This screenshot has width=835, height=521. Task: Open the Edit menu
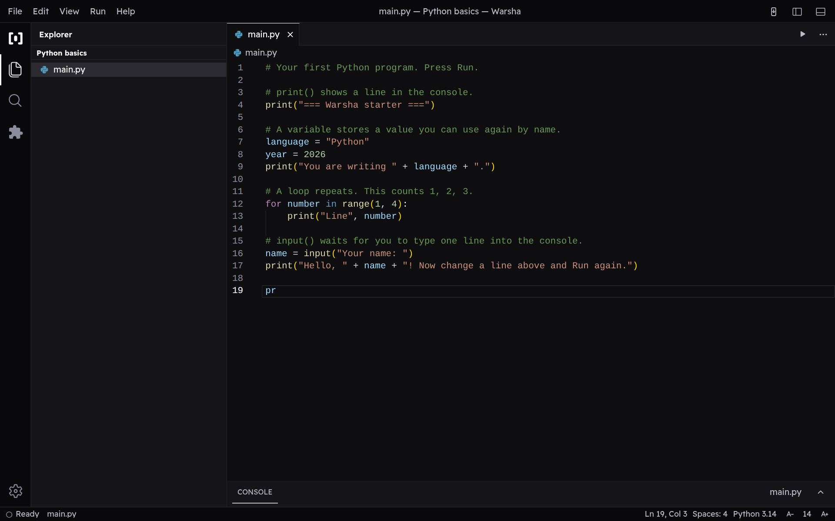(x=41, y=11)
